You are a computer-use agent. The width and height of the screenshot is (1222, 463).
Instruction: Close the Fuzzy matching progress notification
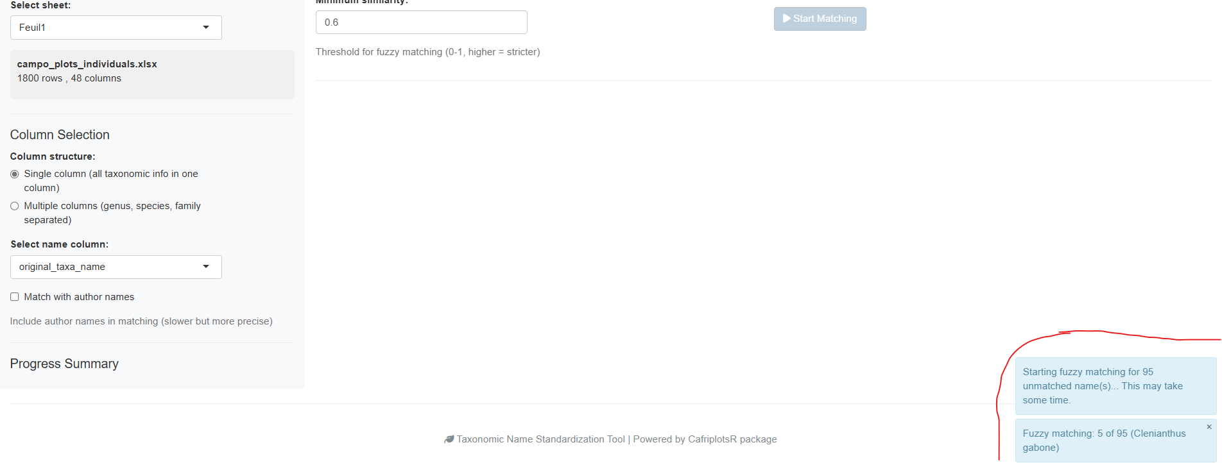[x=1209, y=427]
